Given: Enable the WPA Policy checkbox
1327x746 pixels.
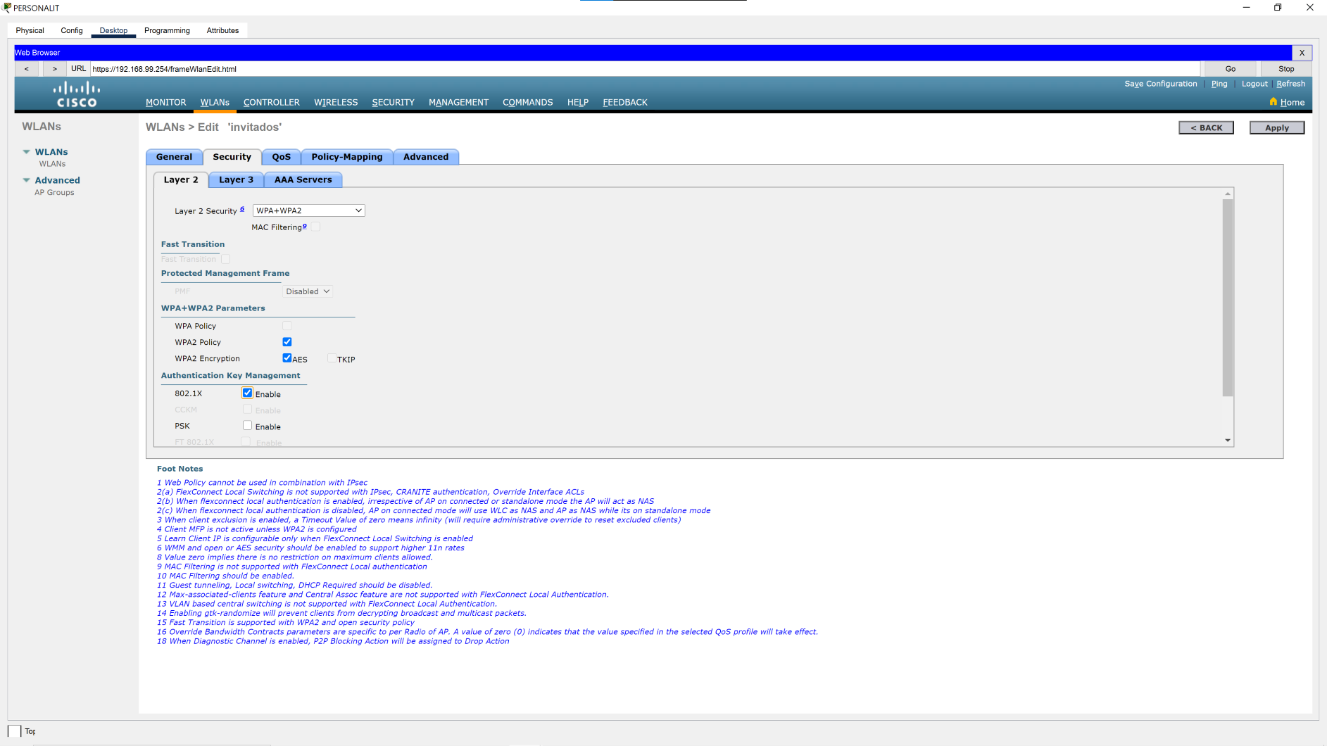Looking at the screenshot, I should tap(287, 325).
